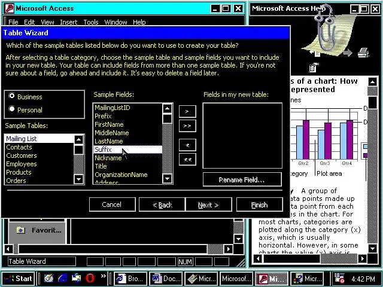The image size is (383, 287).
Task: Switch to the Help 'Micr...' taskbar button
Action: (307, 278)
